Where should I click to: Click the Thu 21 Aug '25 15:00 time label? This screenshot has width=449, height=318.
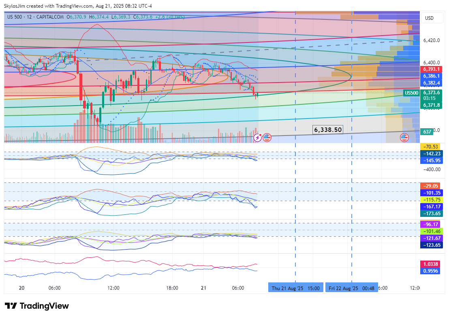296,288
